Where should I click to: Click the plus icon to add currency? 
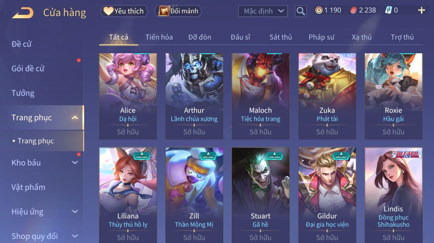tap(421, 10)
